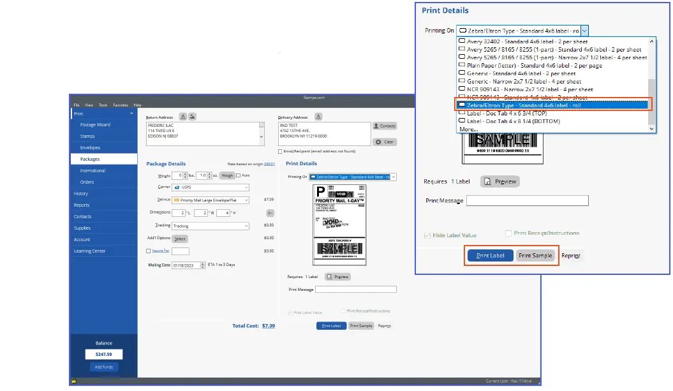This screenshot has height=391, width=673.
Task: Toggle Print Receipt/Instructions in the main window
Action: [x=343, y=311]
